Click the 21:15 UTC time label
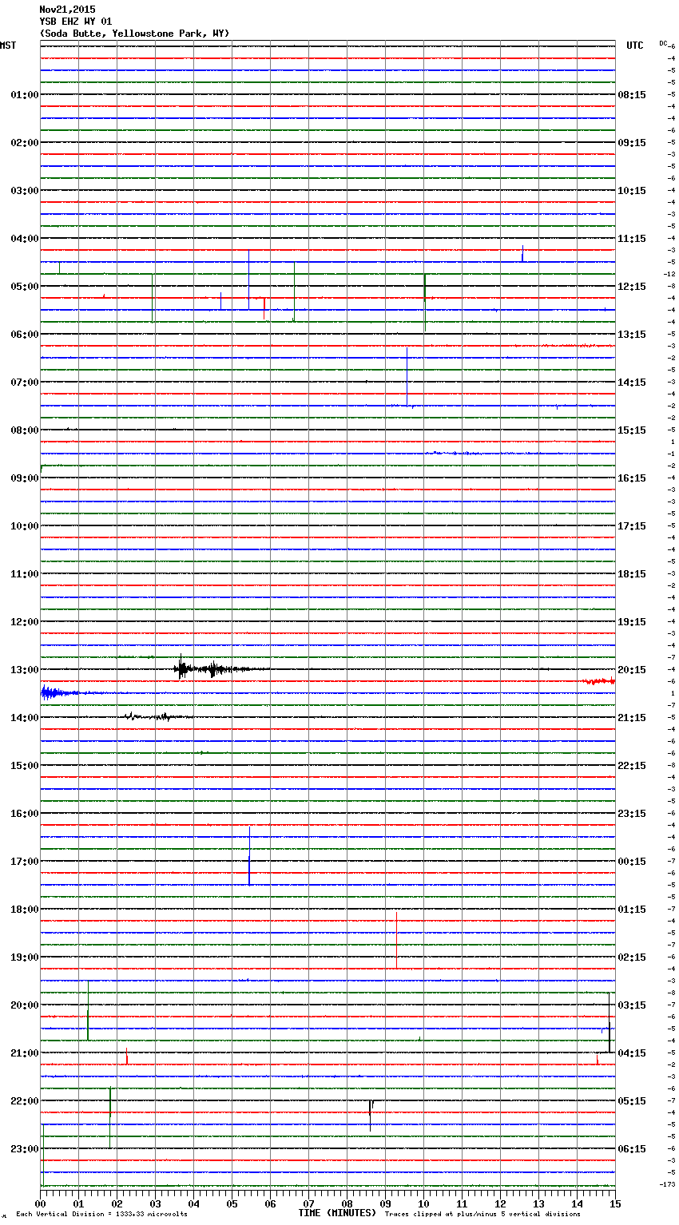 pyautogui.click(x=632, y=718)
